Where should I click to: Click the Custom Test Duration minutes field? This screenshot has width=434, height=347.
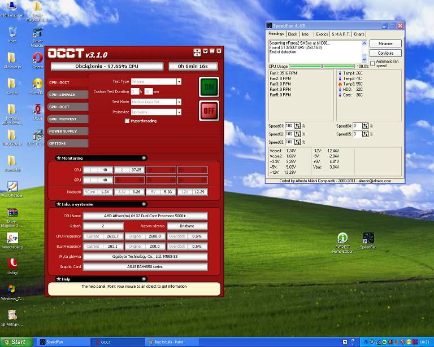(149, 91)
